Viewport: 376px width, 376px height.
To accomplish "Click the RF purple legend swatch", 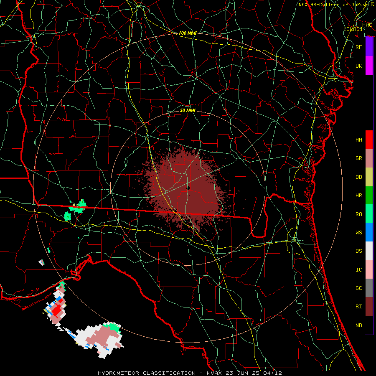I will (369, 47).
